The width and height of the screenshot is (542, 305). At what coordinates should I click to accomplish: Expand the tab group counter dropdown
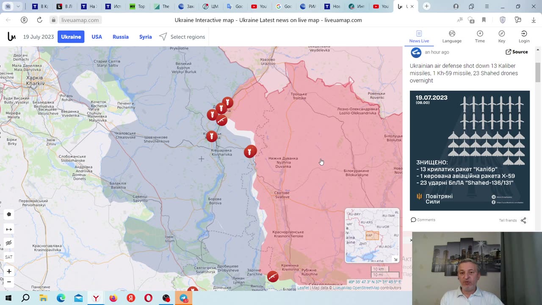click(18, 6)
